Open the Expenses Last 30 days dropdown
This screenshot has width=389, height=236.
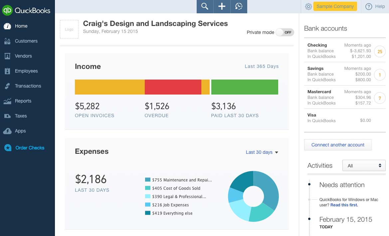tap(262, 152)
